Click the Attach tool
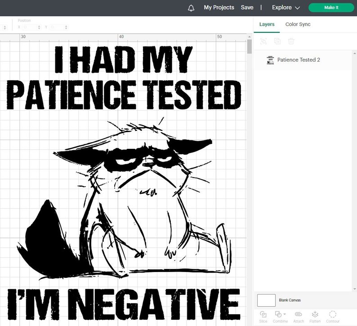Image resolution: width=357 pixels, height=326 pixels. (x=299, y=317)
